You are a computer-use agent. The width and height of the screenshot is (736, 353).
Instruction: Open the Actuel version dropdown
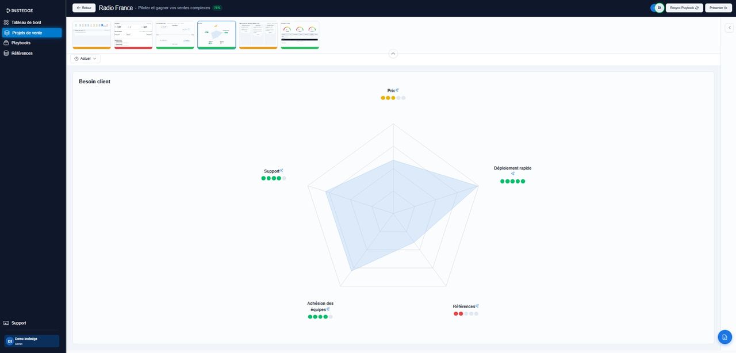pos(86,59)
